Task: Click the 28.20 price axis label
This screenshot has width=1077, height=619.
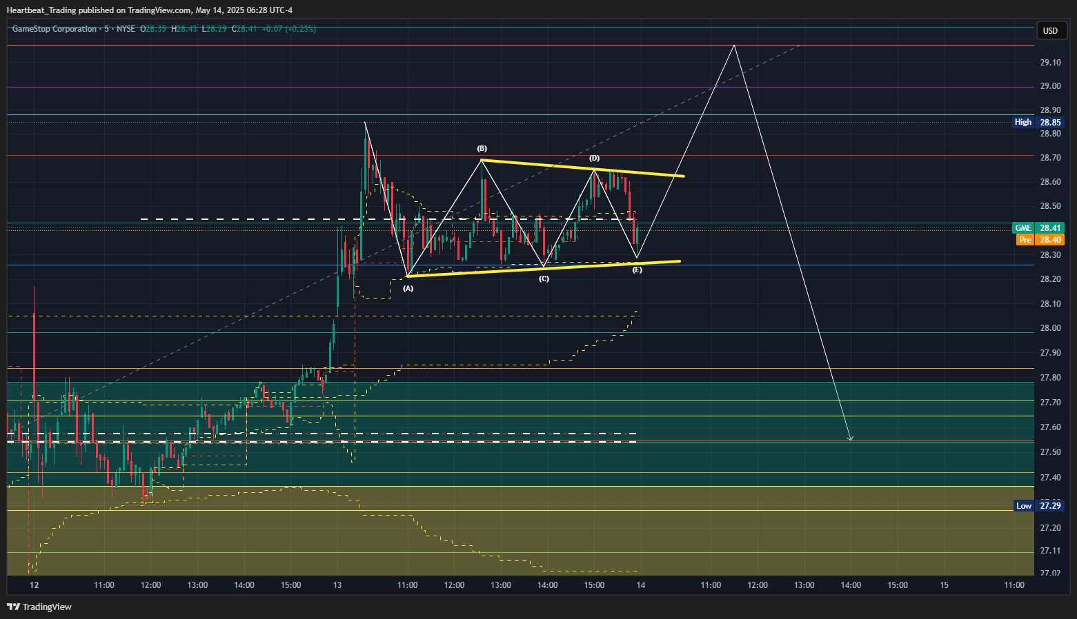Action: click(1050, 279)
